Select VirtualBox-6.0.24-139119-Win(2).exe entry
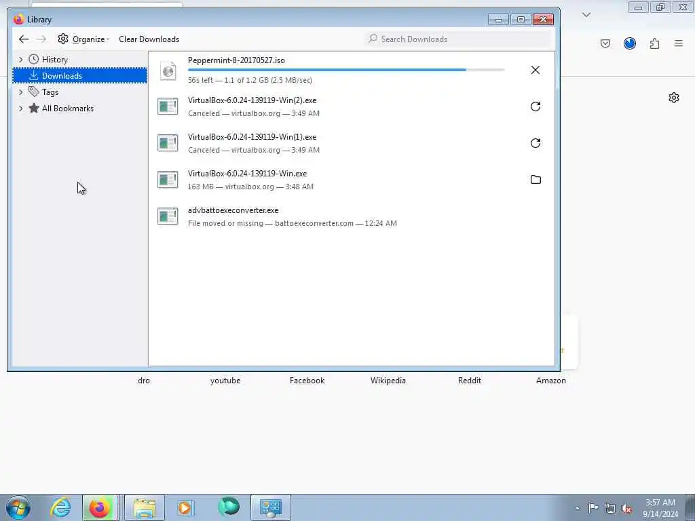Screen dimensions: 695x521 [x=352, y=107]
